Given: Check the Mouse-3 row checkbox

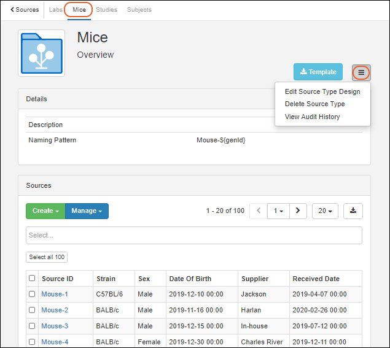Looking at the screenshot, I should coord(32,327).
